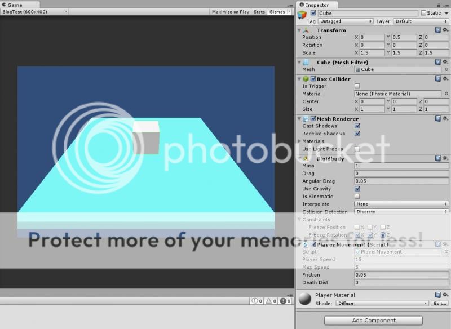The width and height of the screenshot is (451, 329).
Task: Edit the Death Dist value field
Action: (400, 282)
